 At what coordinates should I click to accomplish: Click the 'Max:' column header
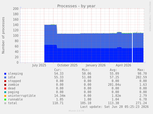click(141, 70)
